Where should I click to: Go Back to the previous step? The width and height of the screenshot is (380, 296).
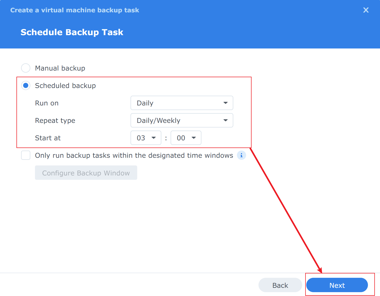[280, 285]
